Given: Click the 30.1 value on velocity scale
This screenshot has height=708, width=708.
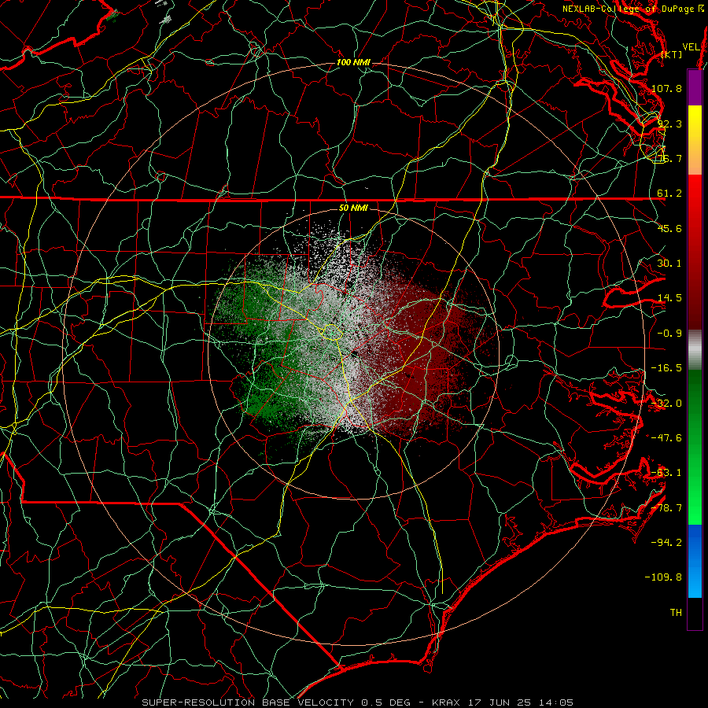Looking at the screenshot, I should 669,264.
